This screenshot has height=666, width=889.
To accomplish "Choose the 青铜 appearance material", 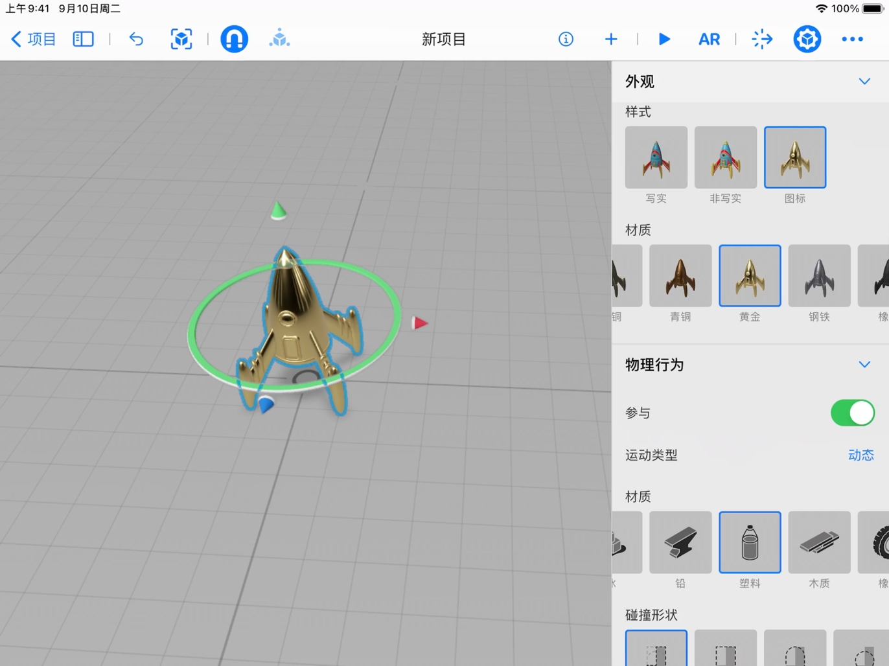I will click(x=680, y=275).
